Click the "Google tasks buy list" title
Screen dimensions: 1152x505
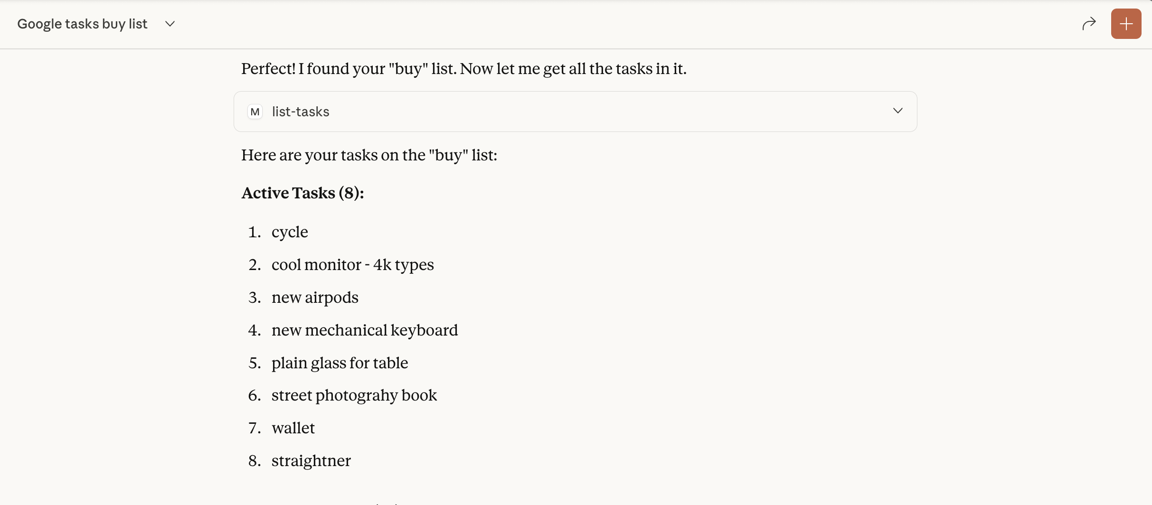[82, 24]
